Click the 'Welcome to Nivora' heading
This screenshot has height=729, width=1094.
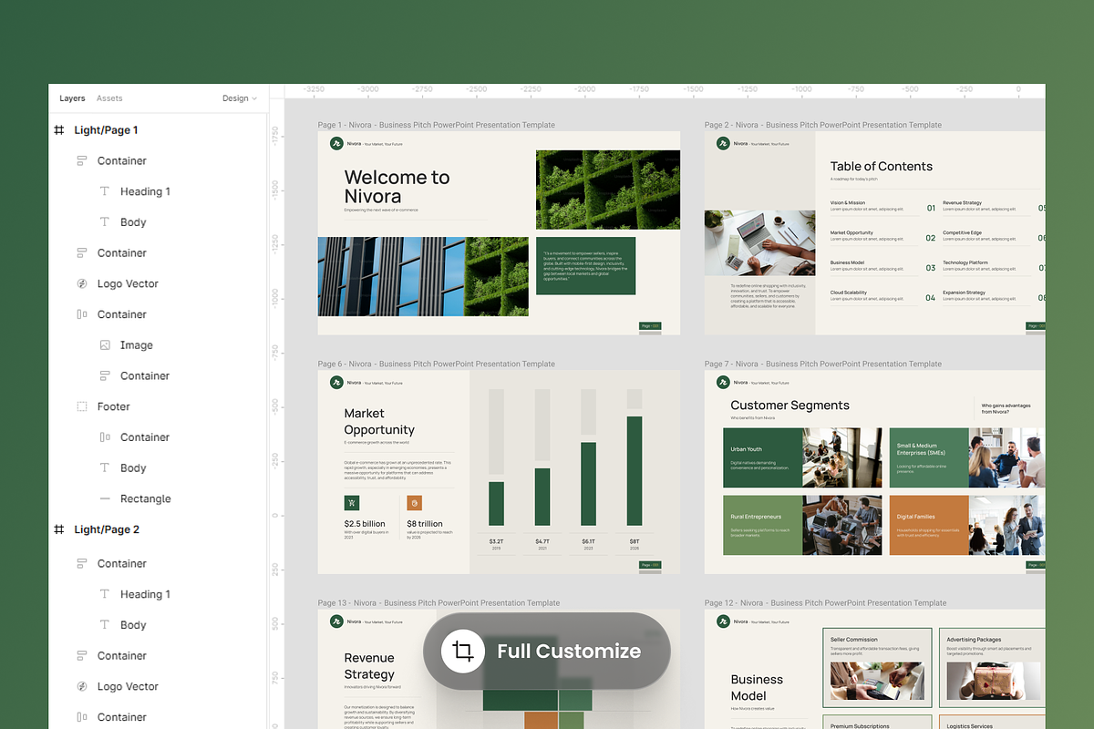[397, 187]
